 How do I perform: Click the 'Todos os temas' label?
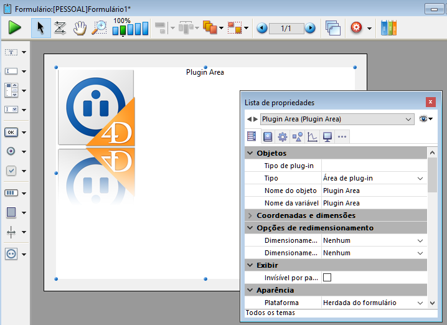coord(270,313)
